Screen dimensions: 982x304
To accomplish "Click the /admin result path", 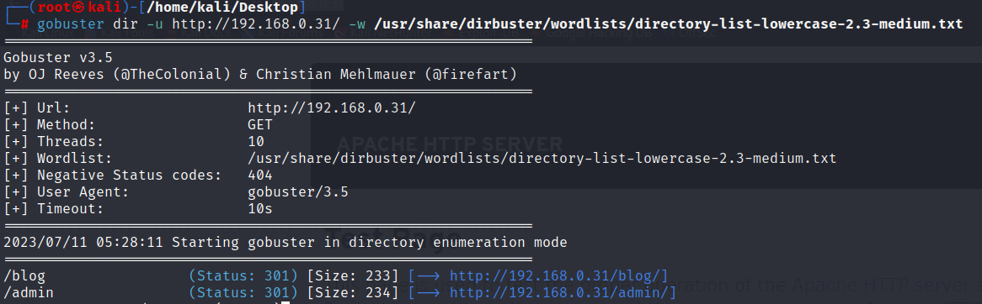I will pos(28,292).
